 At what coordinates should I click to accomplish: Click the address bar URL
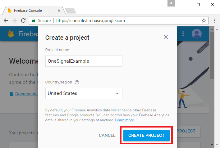90,20
